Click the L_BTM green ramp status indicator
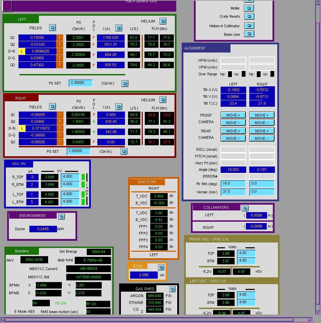 click(x=83, y=202)
